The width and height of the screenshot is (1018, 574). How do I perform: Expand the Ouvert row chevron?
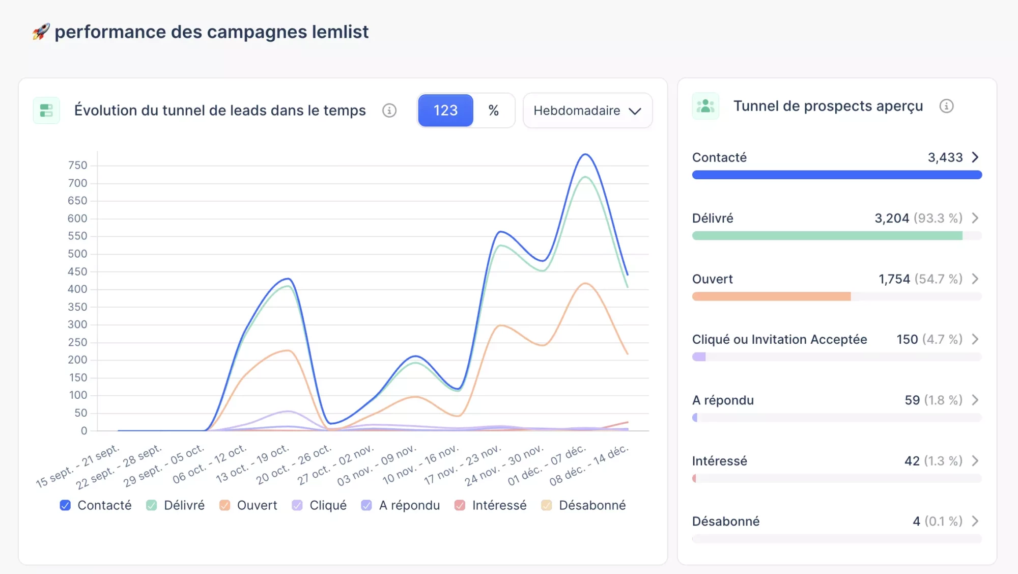click(975, 279)
